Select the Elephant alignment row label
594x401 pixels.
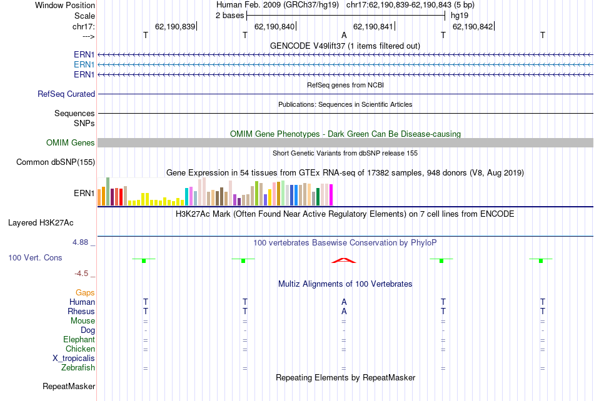click(x=79, y=339)
